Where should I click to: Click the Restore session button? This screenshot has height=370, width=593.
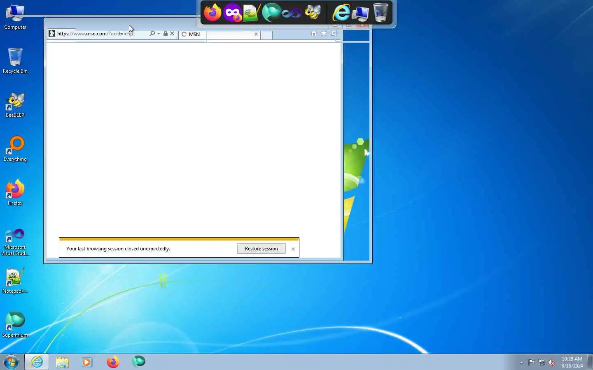[x=261, y=249]
